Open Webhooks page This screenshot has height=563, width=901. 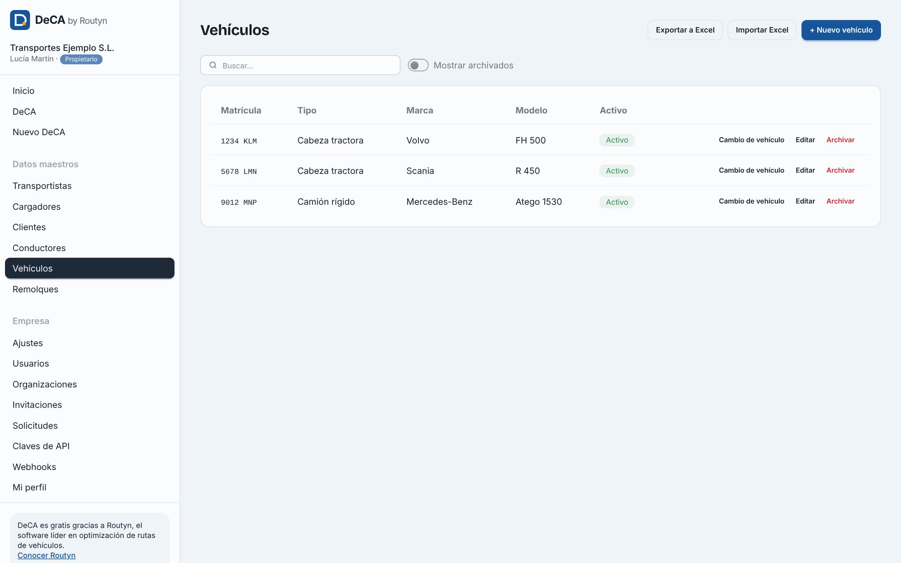pos(90,467)
